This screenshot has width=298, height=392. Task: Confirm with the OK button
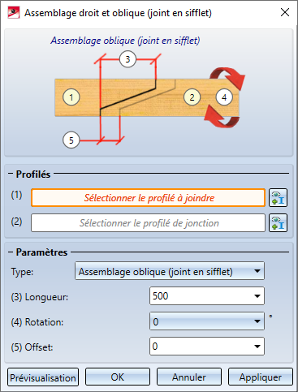(118, 377)
